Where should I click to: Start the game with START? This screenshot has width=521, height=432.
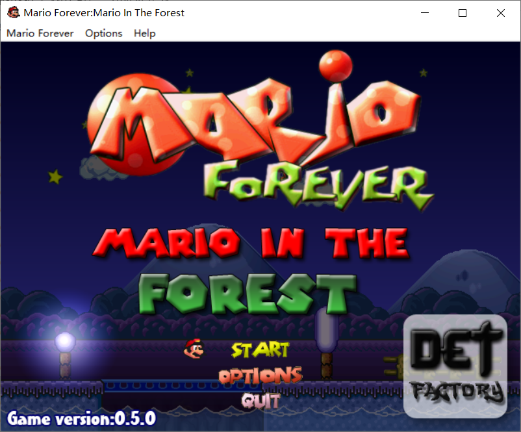tap(260, 350)
